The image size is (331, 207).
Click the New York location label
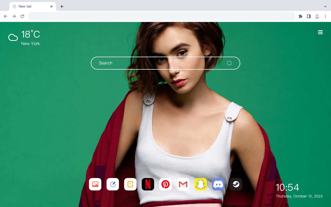click(x=31, y=43)
